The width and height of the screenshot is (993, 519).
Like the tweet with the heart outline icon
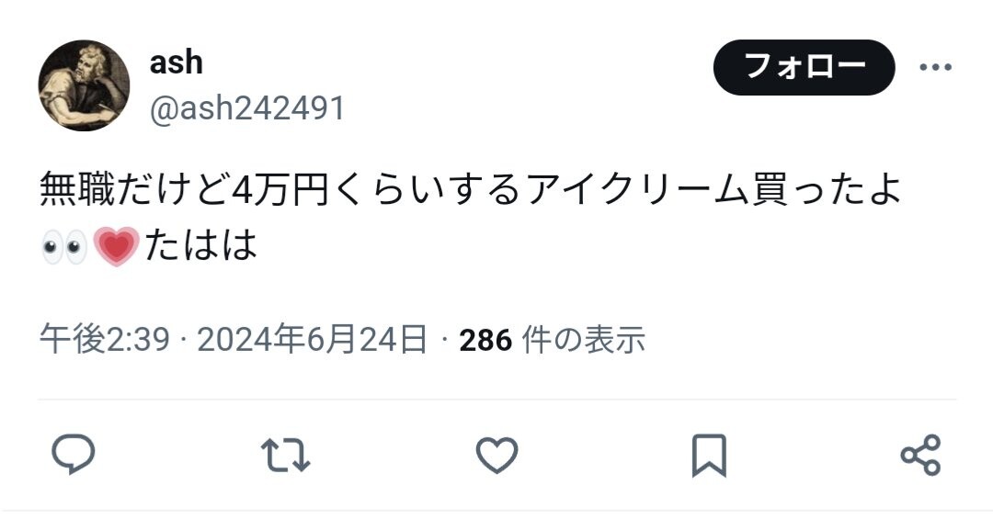pos(497,455)
